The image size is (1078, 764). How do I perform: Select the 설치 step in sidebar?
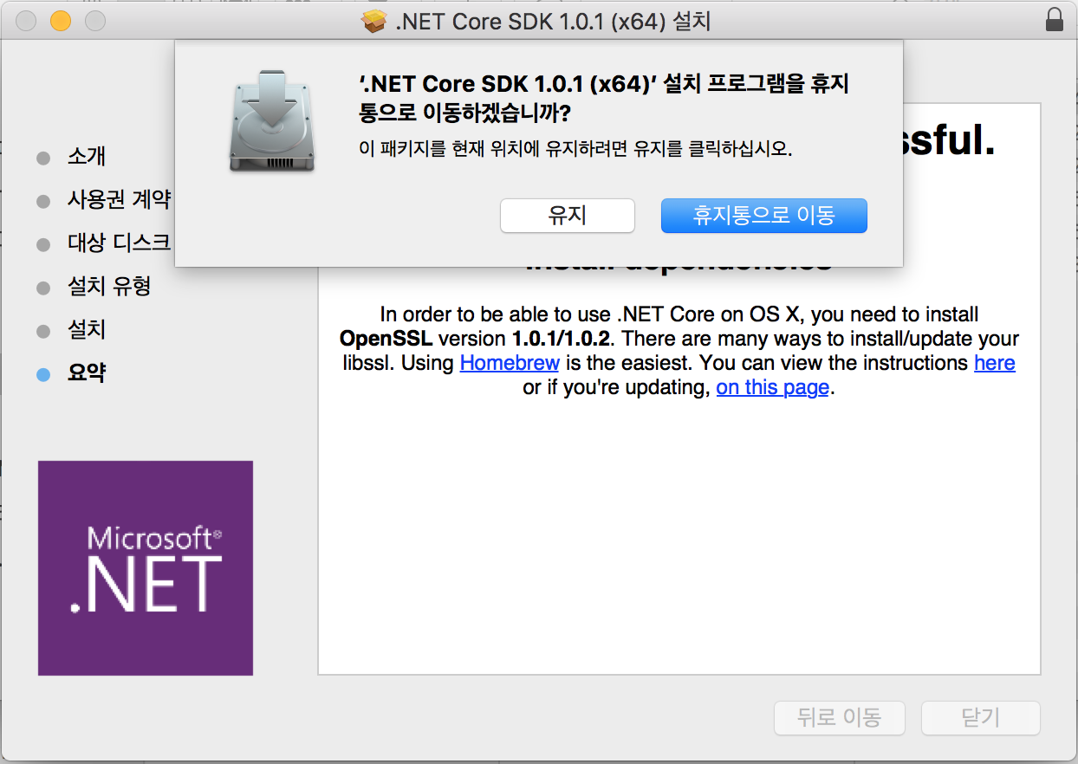(x=87, y=330)
